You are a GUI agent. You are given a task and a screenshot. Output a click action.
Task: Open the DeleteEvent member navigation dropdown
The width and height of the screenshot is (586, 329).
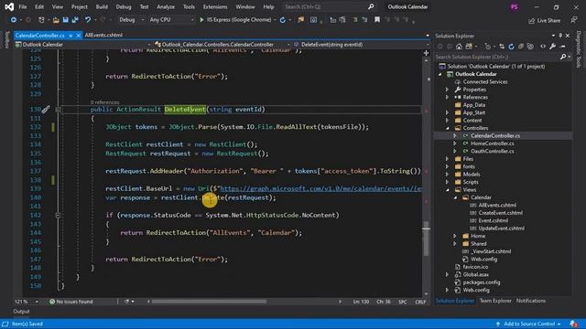361,45
